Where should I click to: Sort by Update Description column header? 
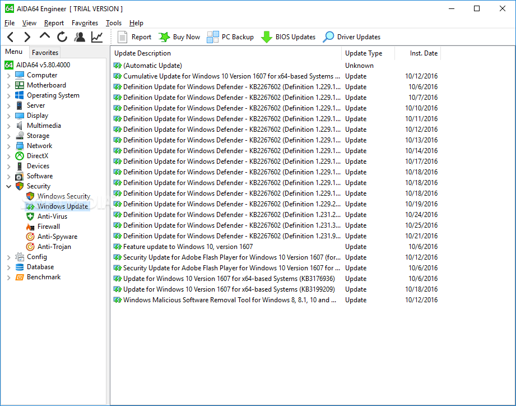[226, 53]
